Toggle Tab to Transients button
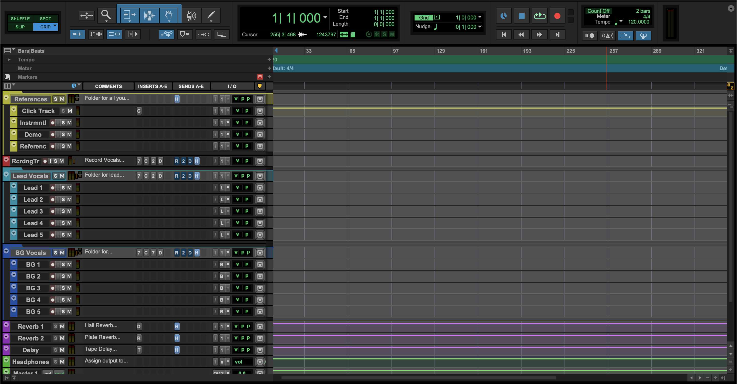737x384 pixels. pos(77,34)
